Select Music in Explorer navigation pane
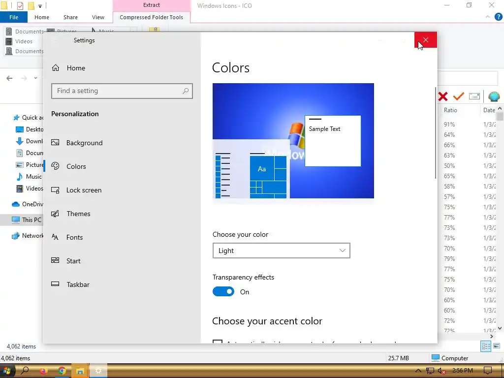The height and width of the screenshot is (378, 504). tap(29, 177)
